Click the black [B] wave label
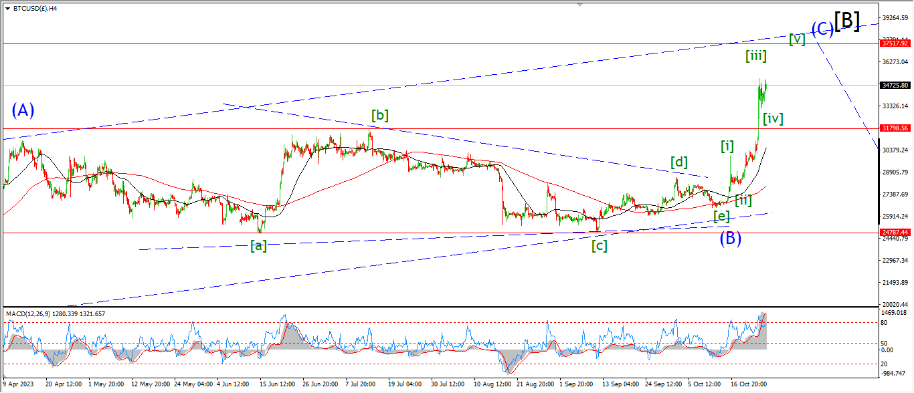The width and height of the screenshot is (914, 393). (846, 21)
